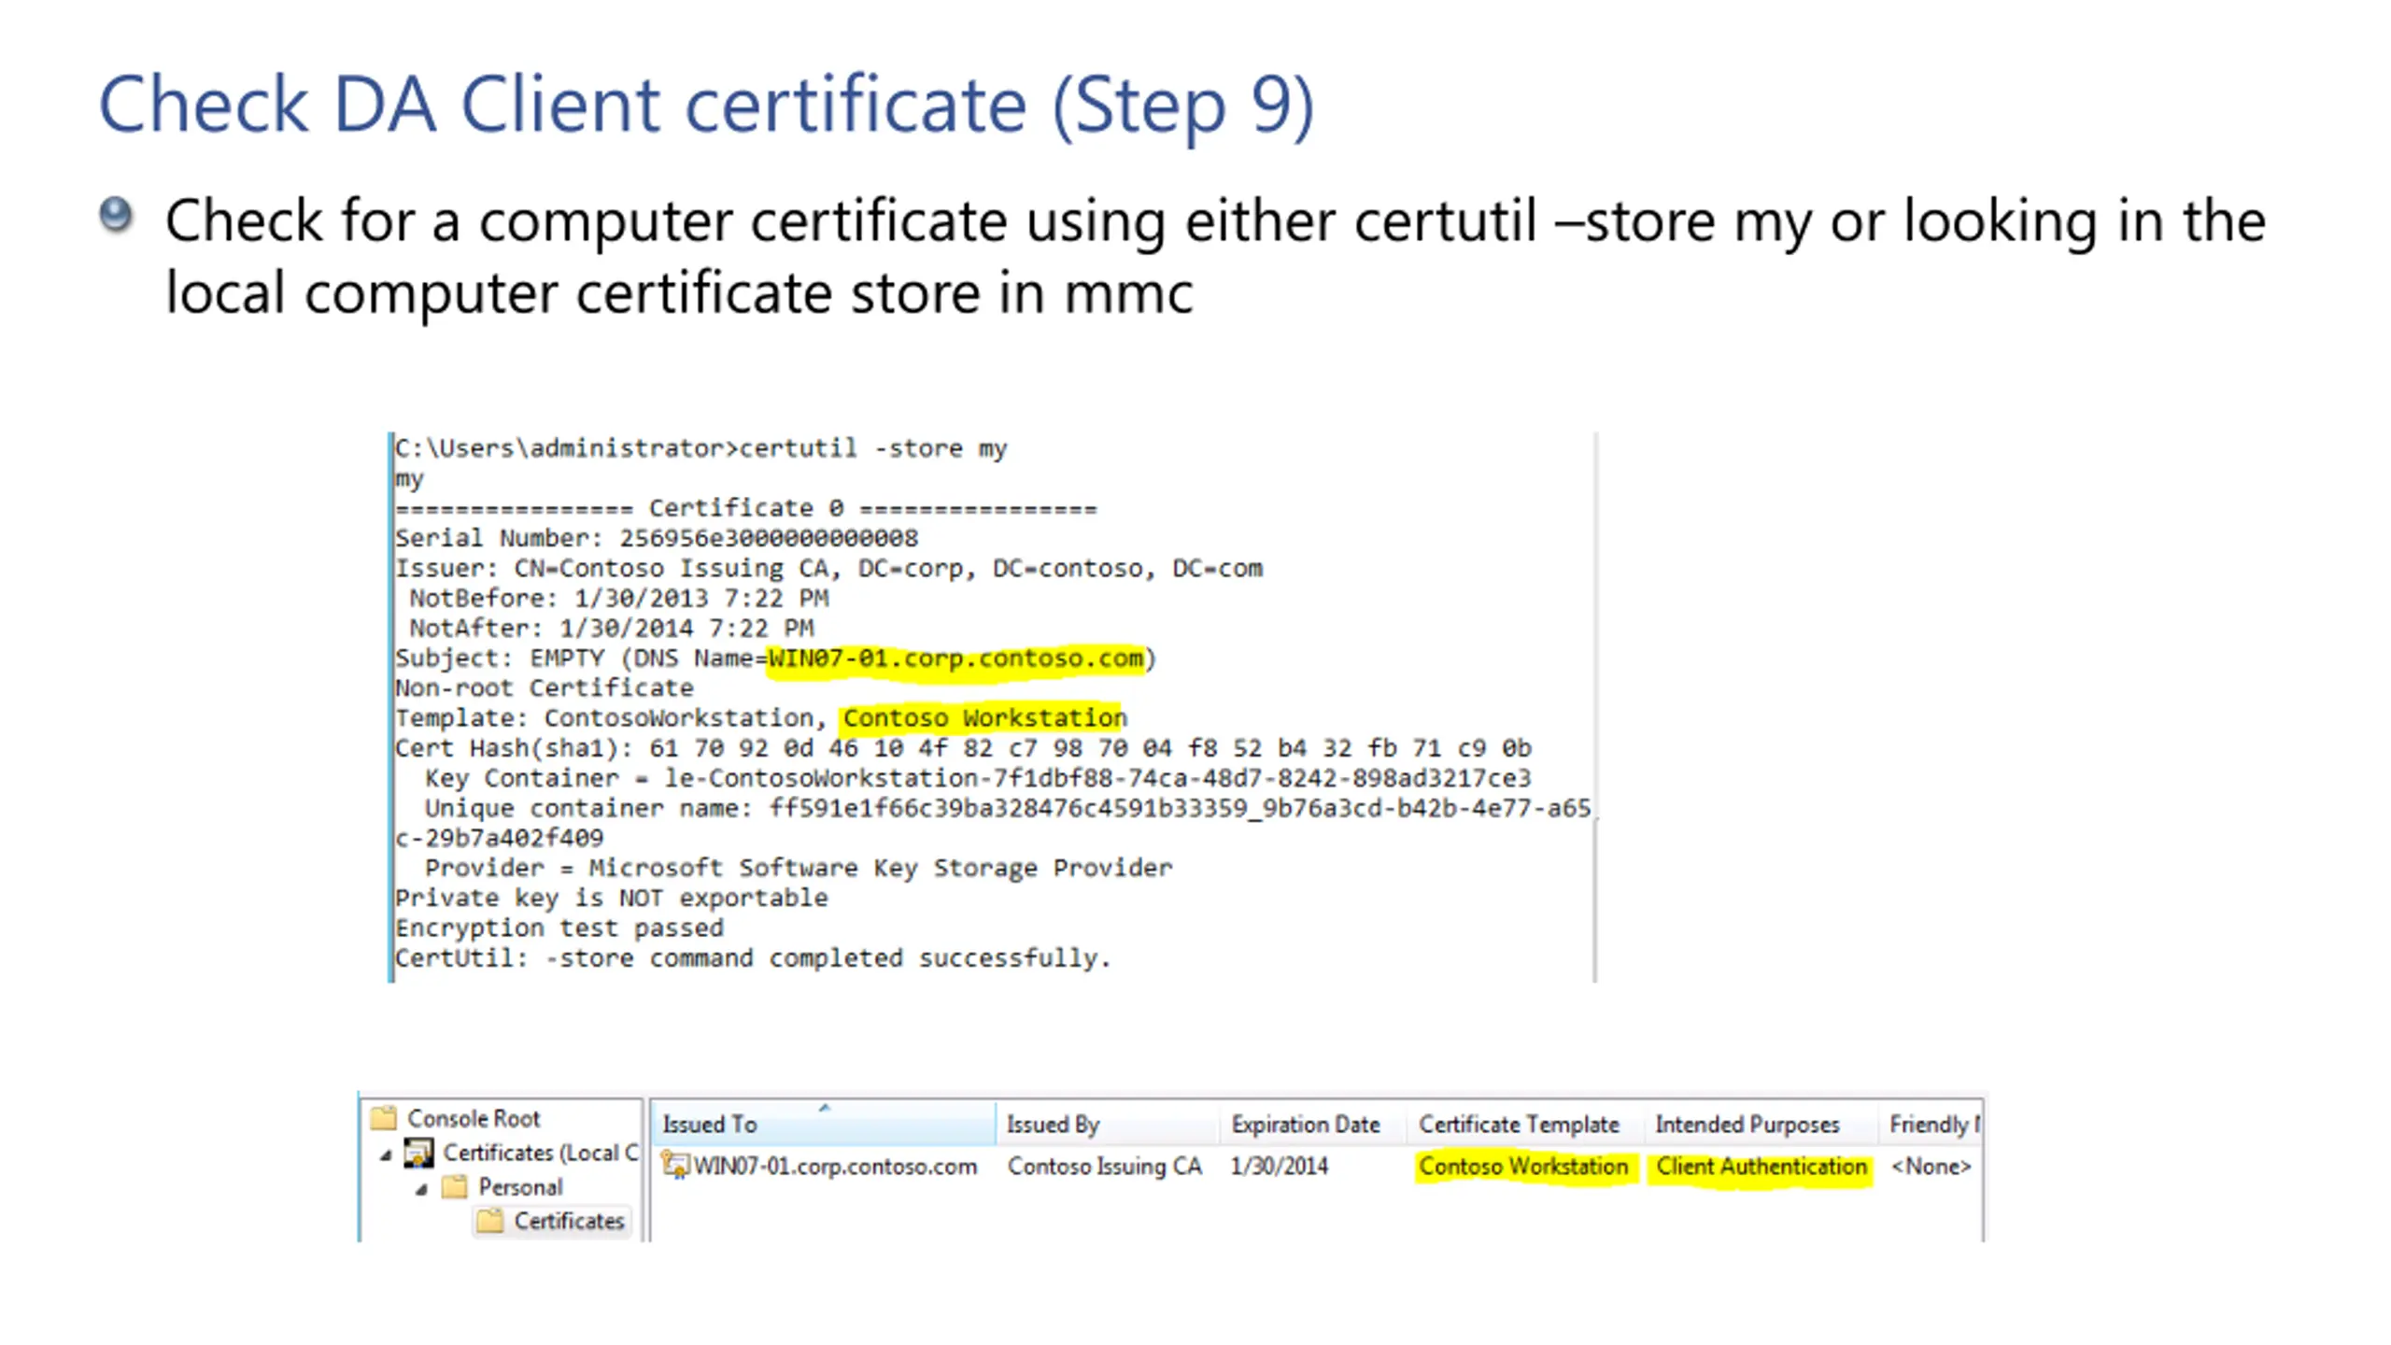The image size is (2391, 1345).
Task: Click the certutil -store my command line
Action: click(x=700, y=448)
